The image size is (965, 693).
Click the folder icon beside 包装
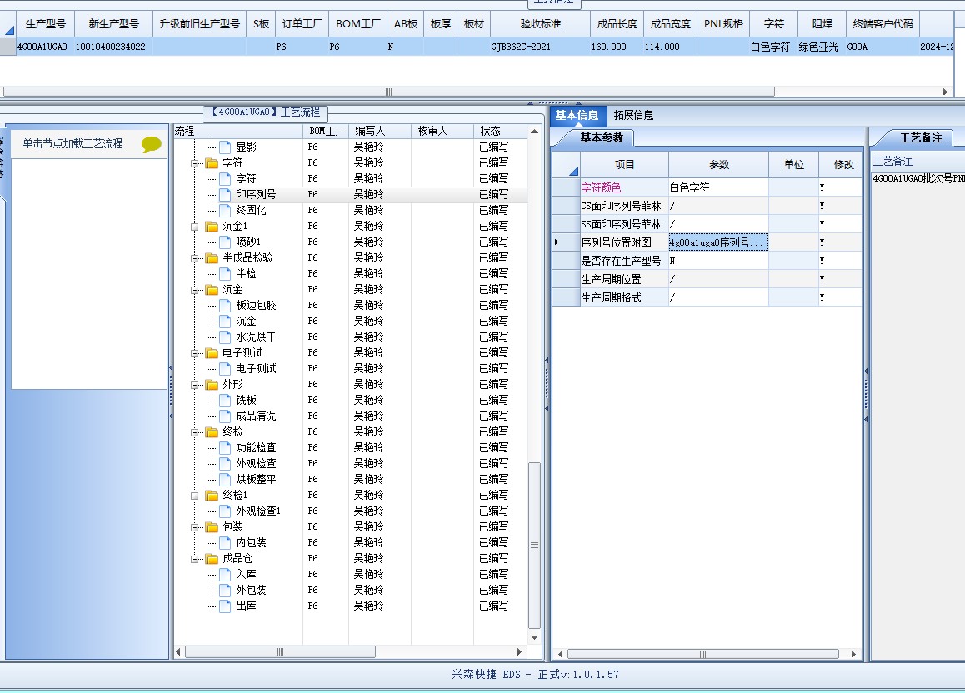tap(212, 527)
